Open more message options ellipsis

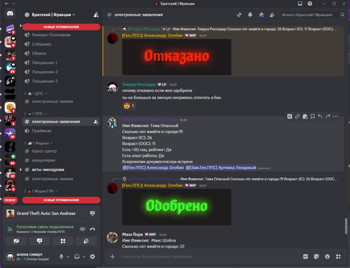[x=335, y=117]
